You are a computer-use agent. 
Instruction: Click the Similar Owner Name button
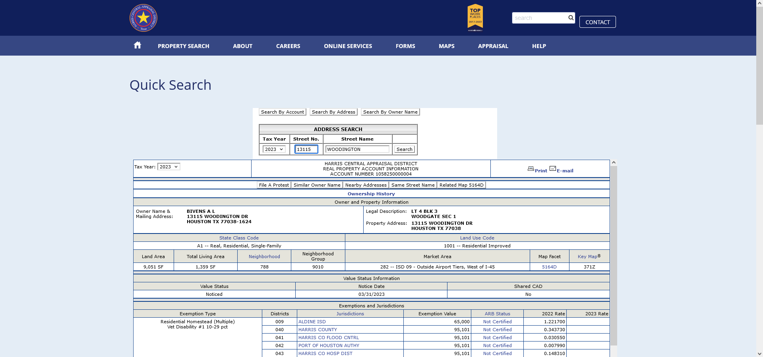[317, 185]
